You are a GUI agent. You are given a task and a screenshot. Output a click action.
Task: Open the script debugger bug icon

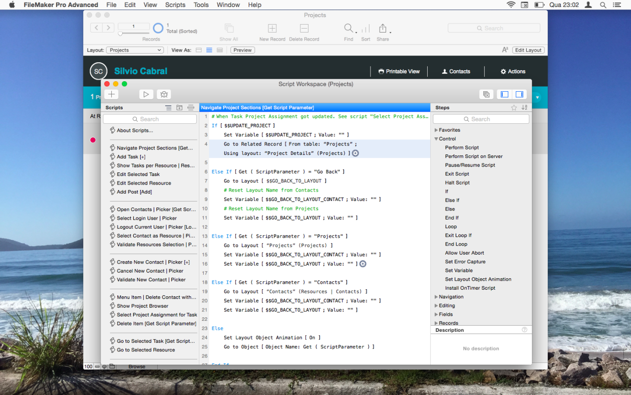coord(164,94)
